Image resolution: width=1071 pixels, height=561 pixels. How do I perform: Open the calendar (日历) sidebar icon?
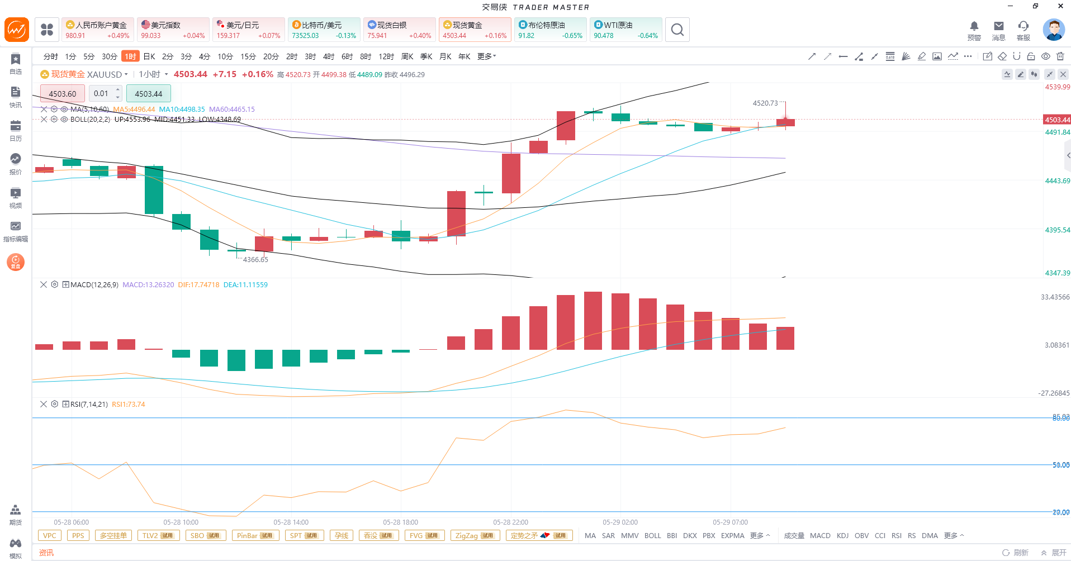[16, 131]
